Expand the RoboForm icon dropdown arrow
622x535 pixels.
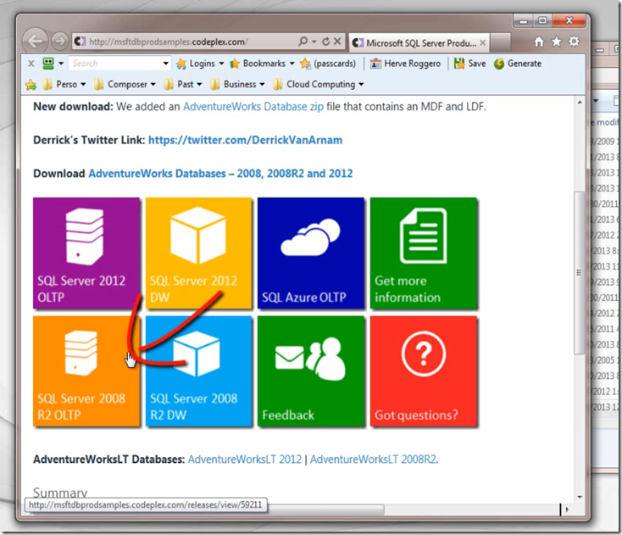pyautogui.click(x=61, y=63)
